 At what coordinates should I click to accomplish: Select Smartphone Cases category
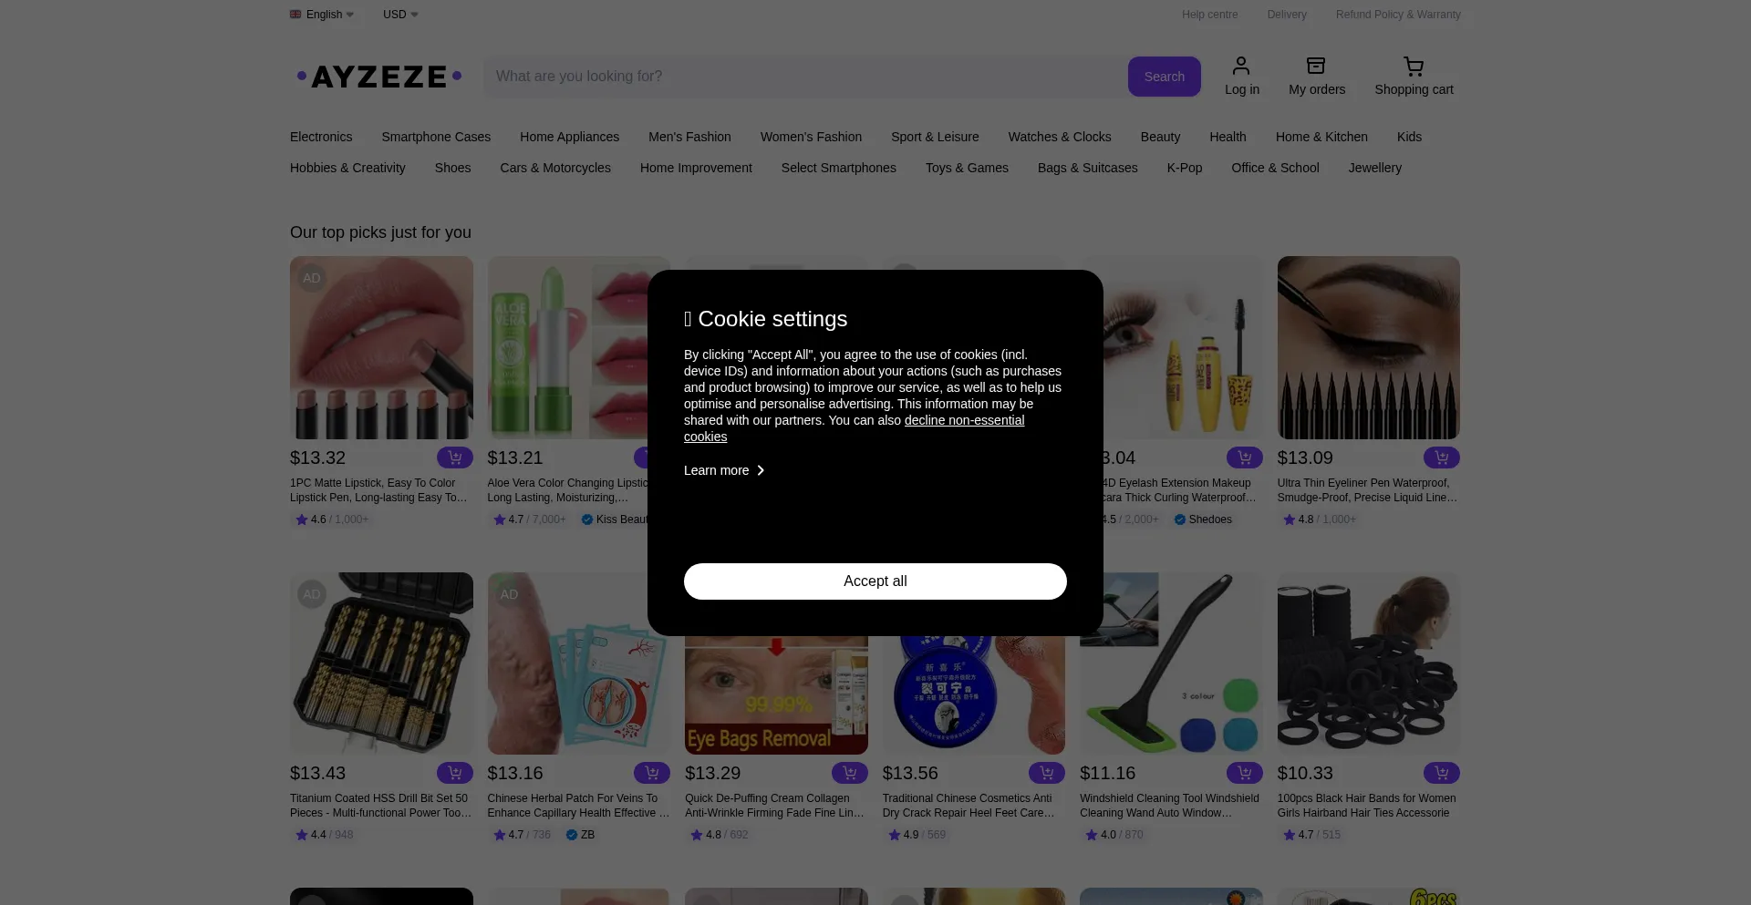pos(436,137)
